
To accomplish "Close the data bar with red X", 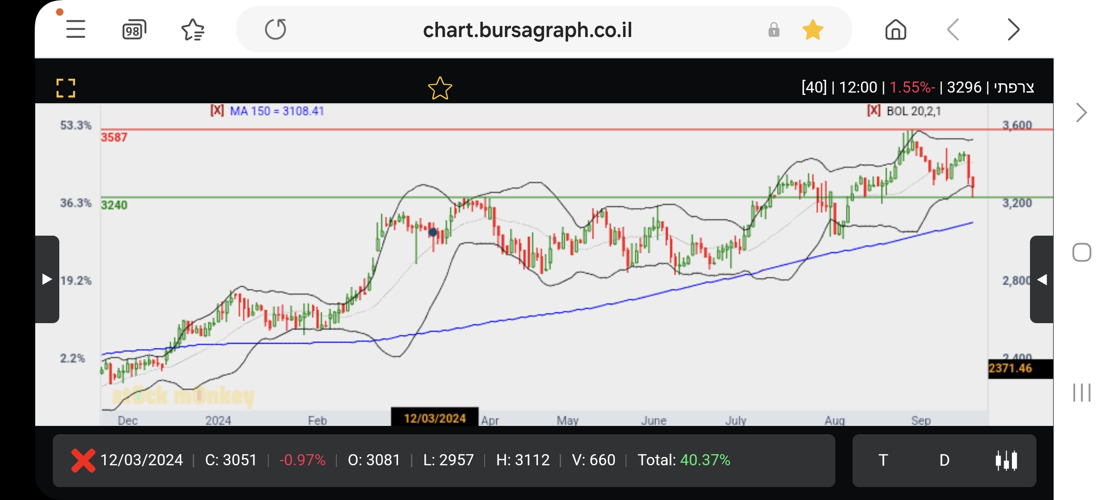I will (83, 460).
